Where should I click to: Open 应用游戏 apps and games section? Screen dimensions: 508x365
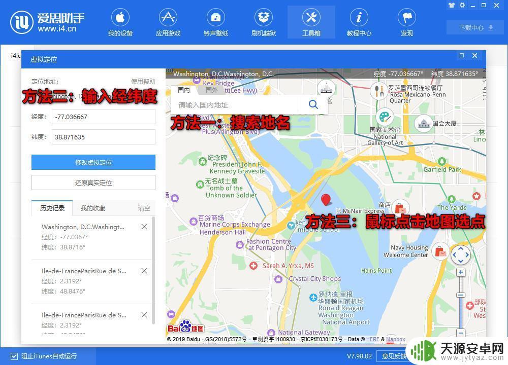(168, 23)
